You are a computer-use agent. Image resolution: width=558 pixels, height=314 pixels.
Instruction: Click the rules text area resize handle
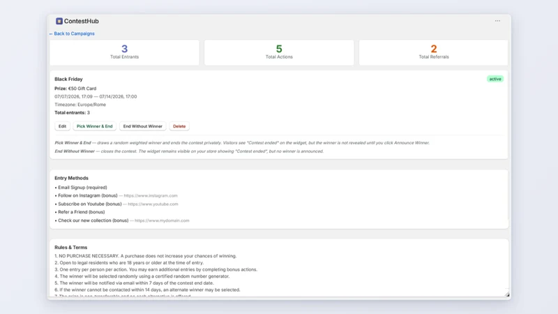coord(507,294)
